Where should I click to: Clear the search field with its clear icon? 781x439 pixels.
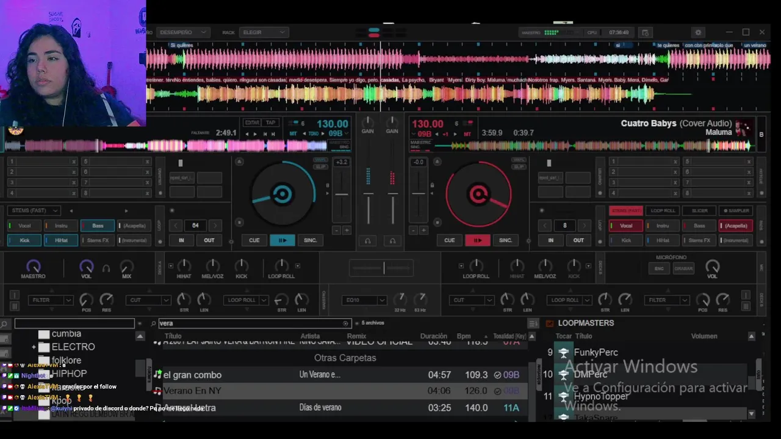pos(346,323)
